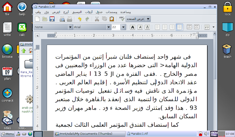Open the اعرض (View) menu
235x137 pixels.
(56, 12)
